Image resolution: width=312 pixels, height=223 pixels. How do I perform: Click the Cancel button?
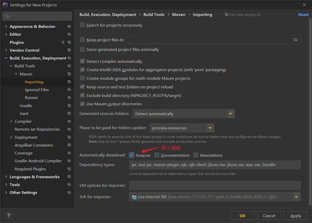269,216
